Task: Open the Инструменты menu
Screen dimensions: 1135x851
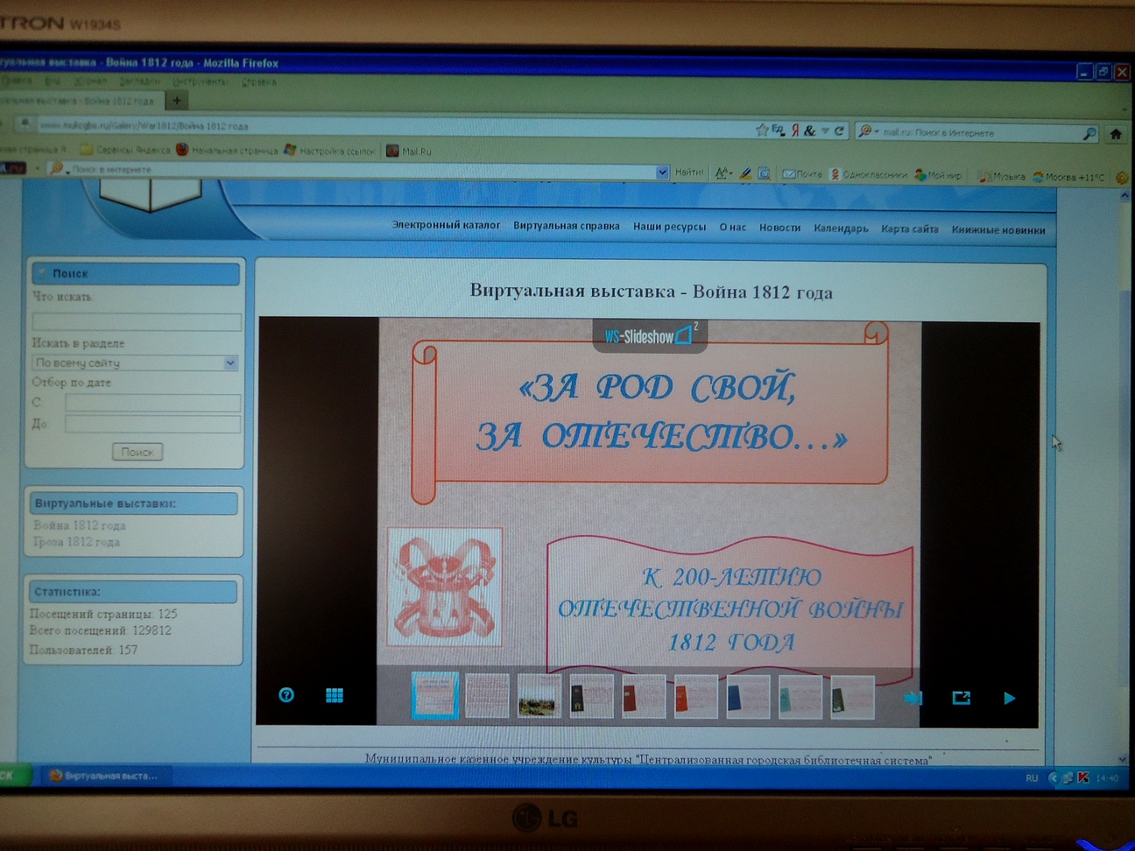Action: 201,81
